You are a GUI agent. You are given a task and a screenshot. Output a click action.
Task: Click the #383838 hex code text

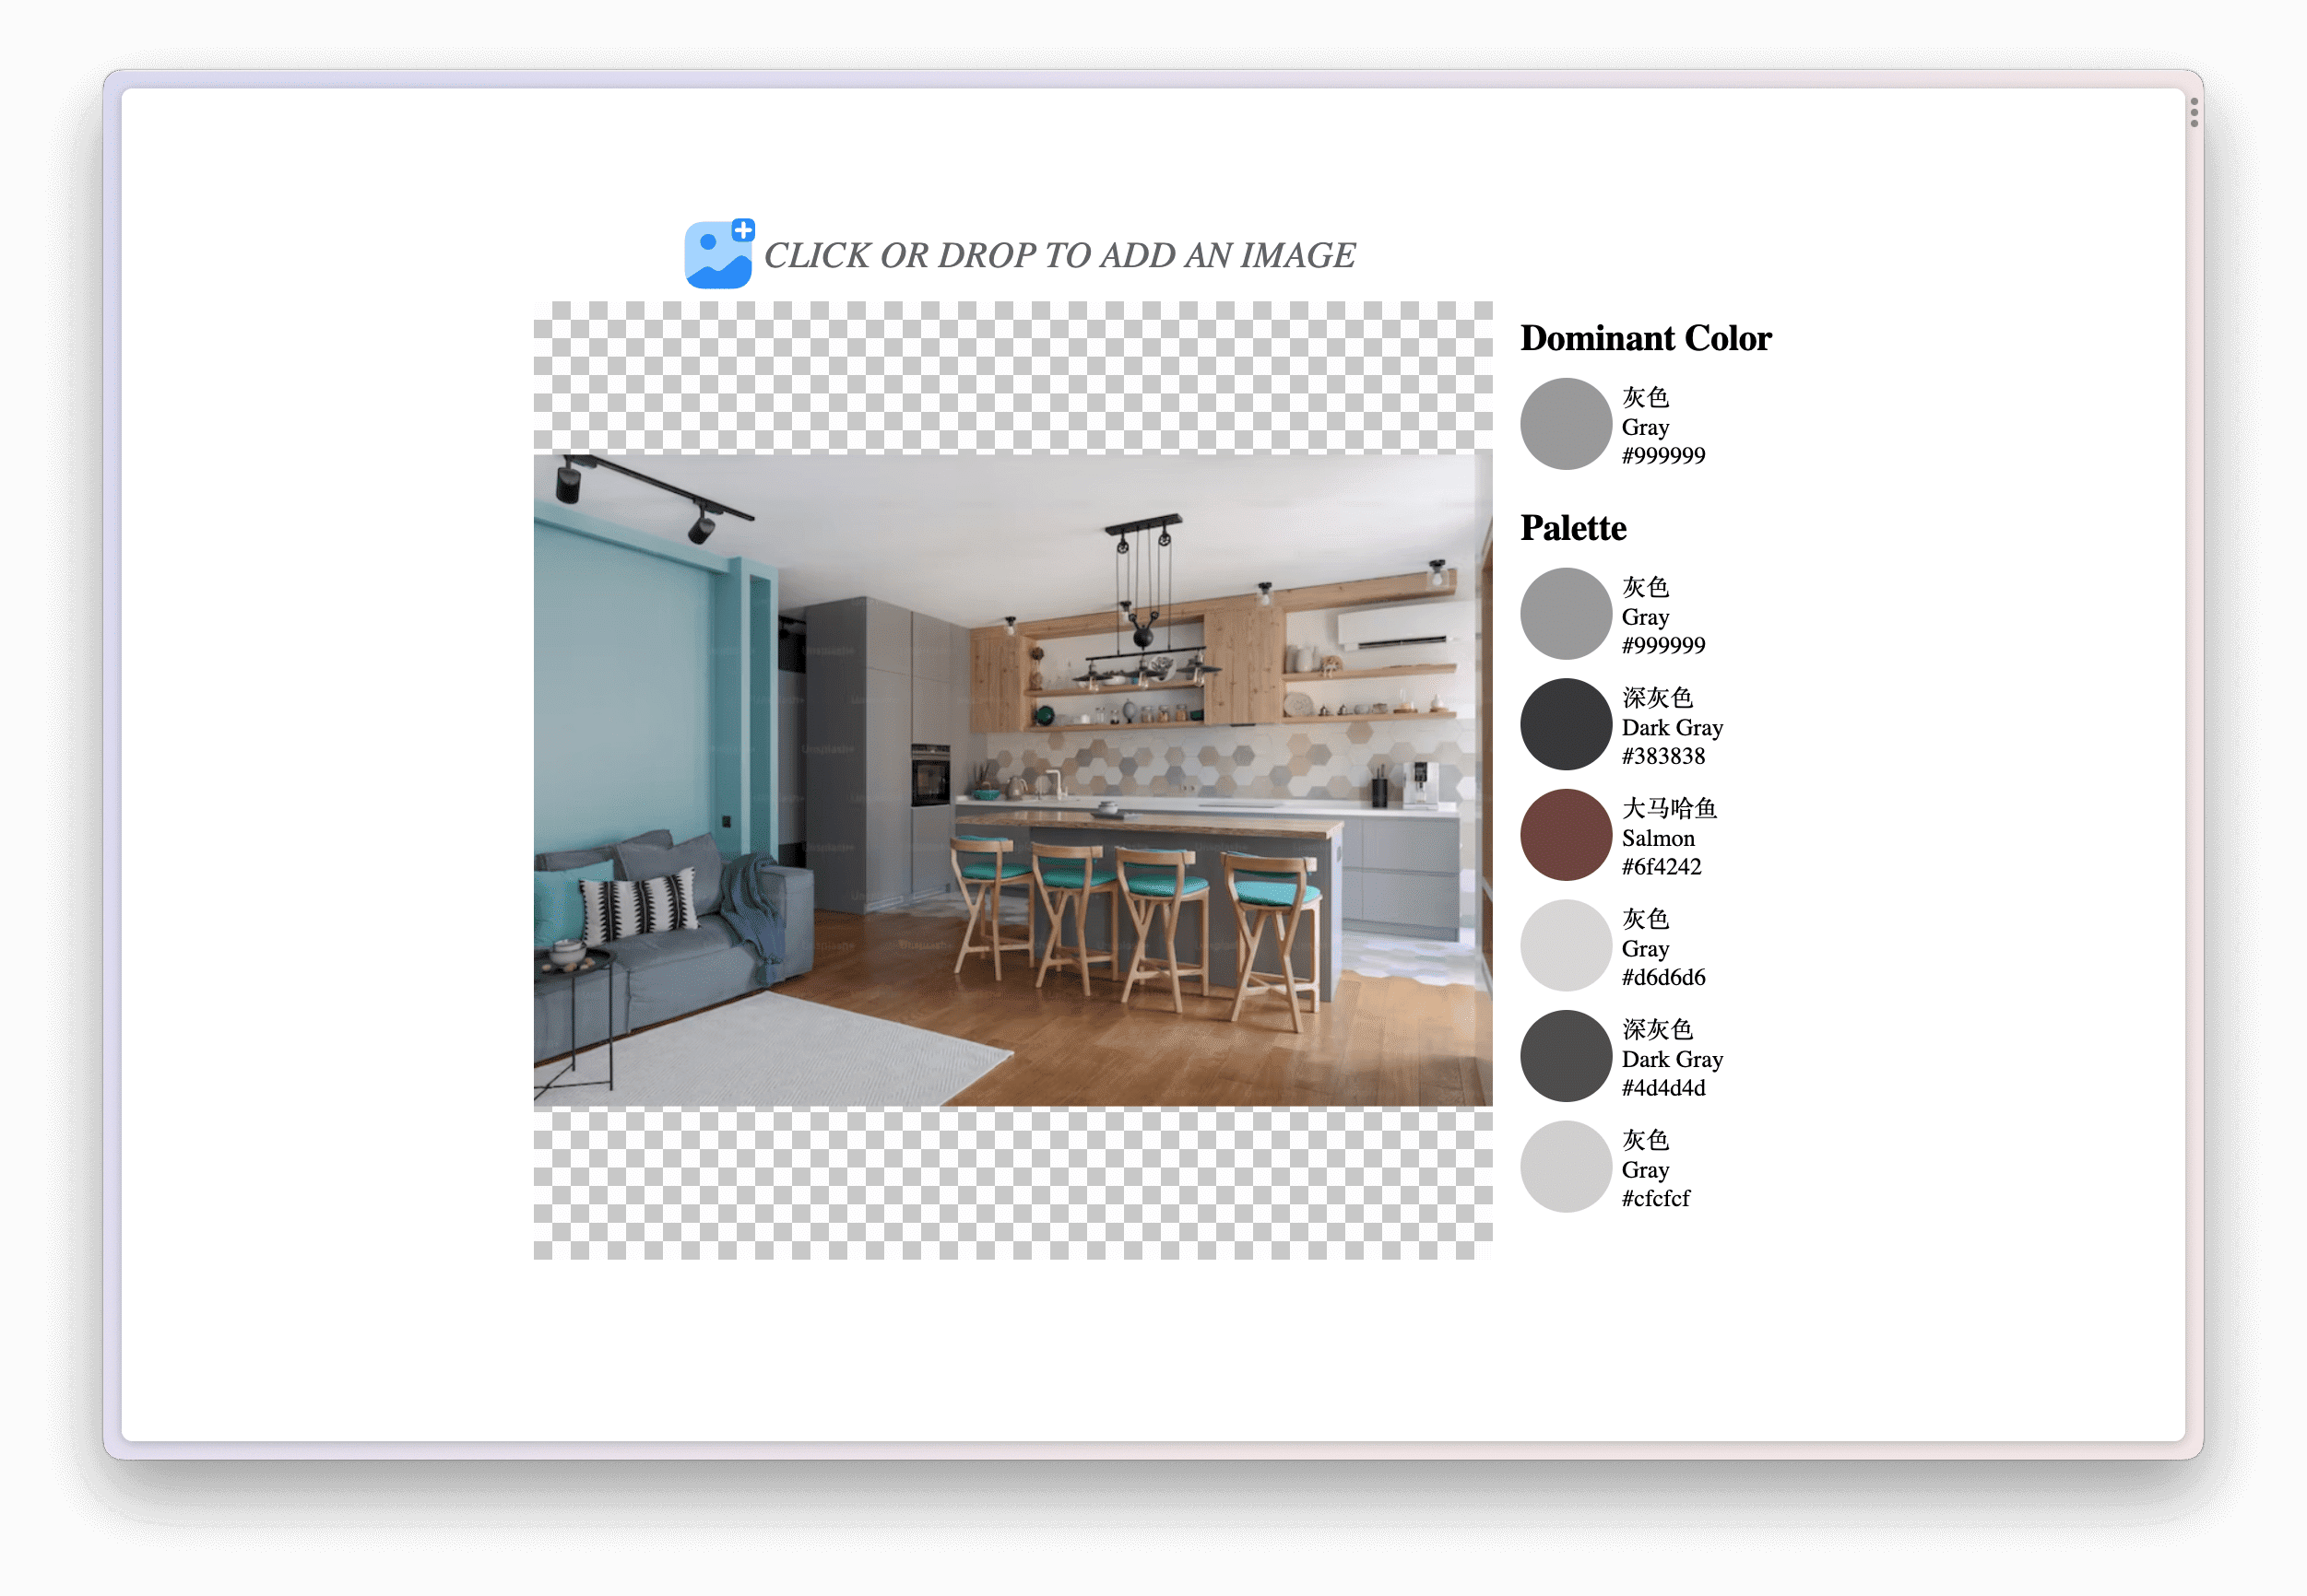1662,756
